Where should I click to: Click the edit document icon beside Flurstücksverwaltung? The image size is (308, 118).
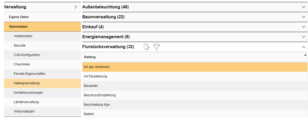click(147, 47)
